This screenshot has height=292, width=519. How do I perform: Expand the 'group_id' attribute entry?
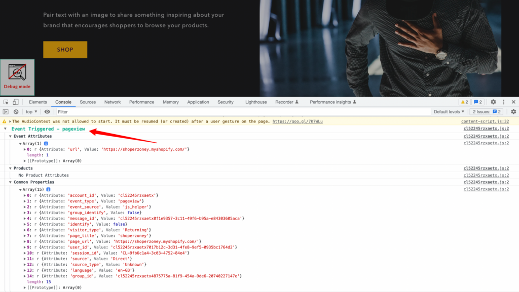[x=24, y=276]
